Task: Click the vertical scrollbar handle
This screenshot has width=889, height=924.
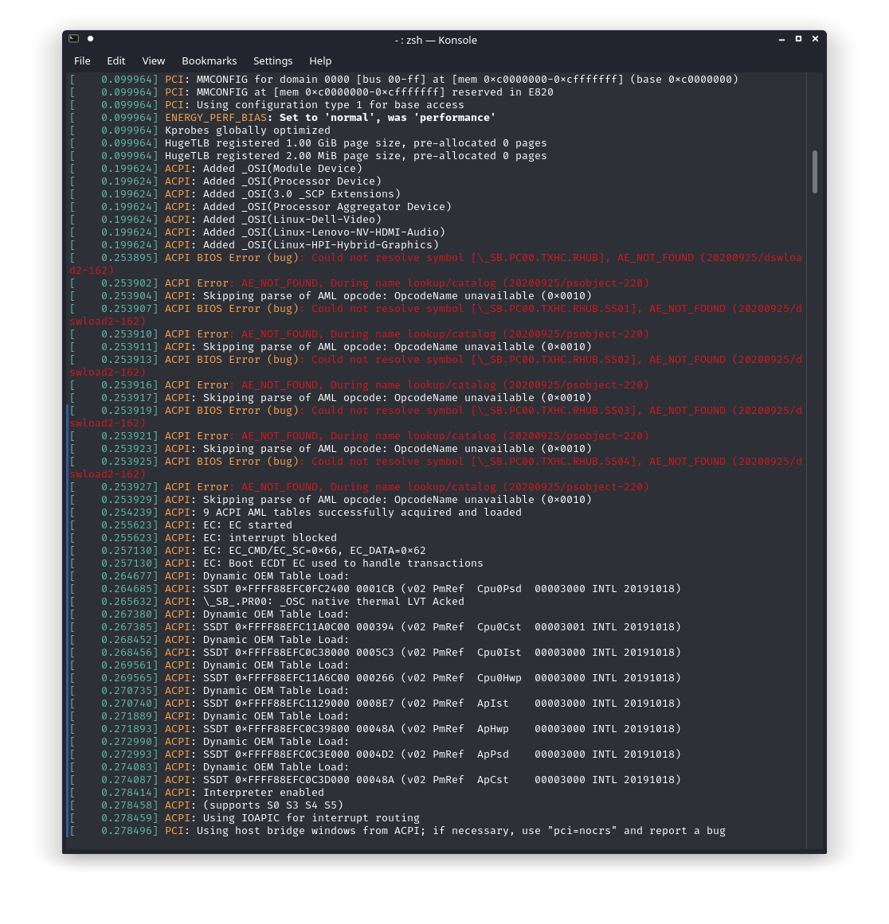Action: click(x=814, y=171)
